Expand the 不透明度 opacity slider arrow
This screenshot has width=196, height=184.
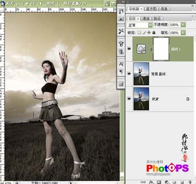(183, 25)
